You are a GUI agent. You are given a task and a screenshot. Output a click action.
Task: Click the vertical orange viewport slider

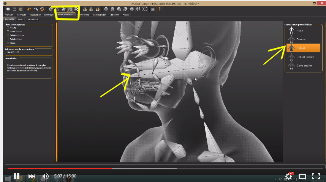57,91
